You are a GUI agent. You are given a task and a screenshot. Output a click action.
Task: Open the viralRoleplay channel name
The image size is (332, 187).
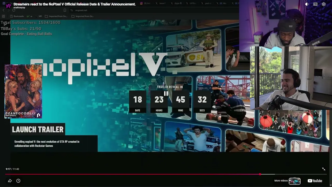tap(19, 8)
